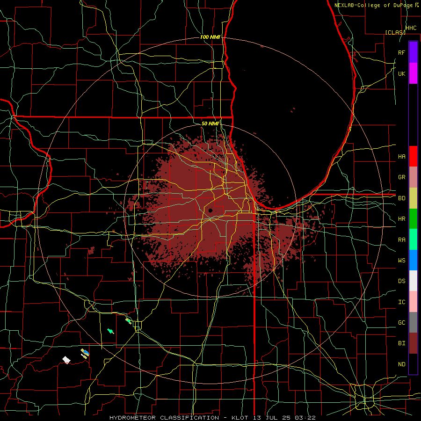Click the radar site black dot
The width and height of the screenshot is (421, 421).
click(210, 210)
